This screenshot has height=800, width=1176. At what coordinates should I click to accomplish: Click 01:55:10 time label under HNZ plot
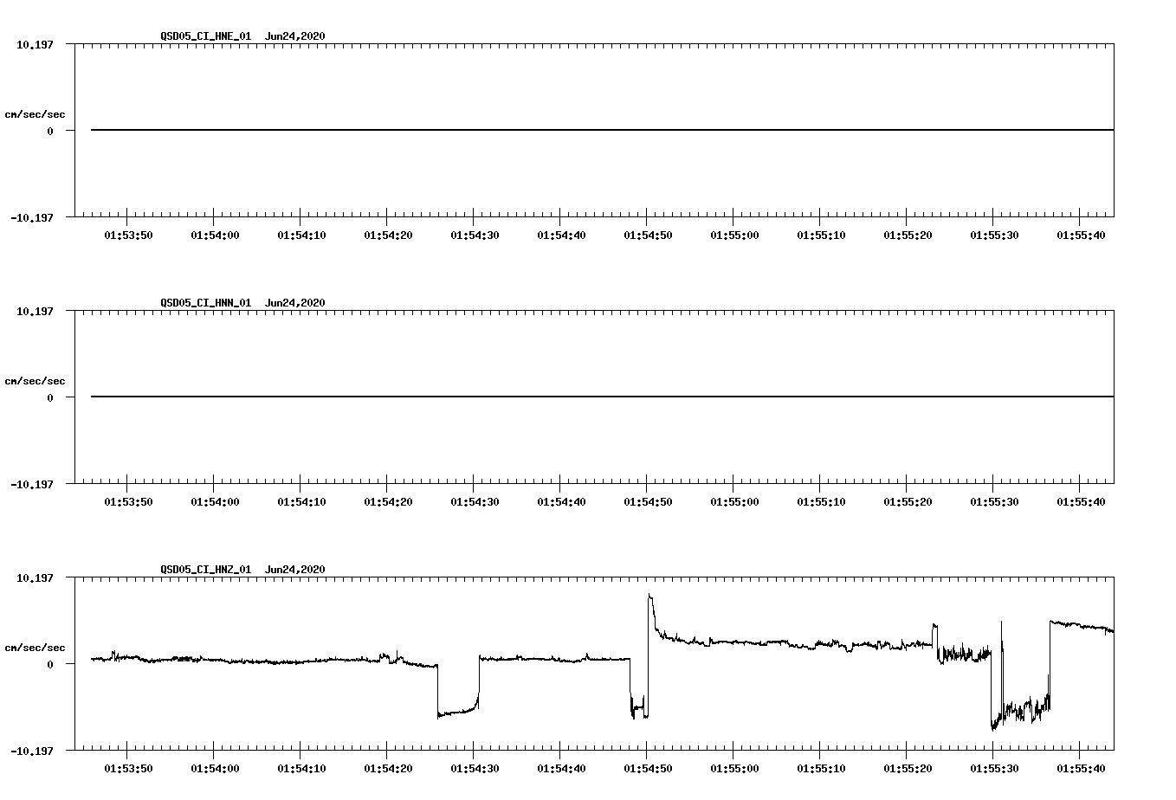tap(821, 768)
